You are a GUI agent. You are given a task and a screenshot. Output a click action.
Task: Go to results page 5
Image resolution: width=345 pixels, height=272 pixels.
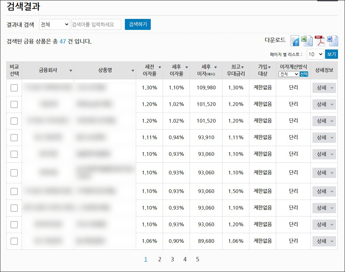[198, 259]
